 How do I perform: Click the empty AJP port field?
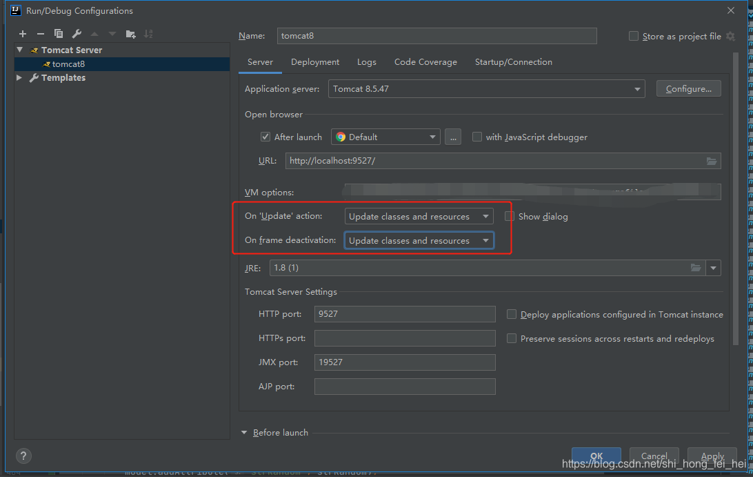pyautogui.click(x=405, y=387)
